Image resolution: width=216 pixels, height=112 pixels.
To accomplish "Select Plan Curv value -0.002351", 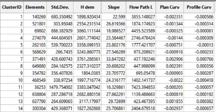I will [170, 17].
